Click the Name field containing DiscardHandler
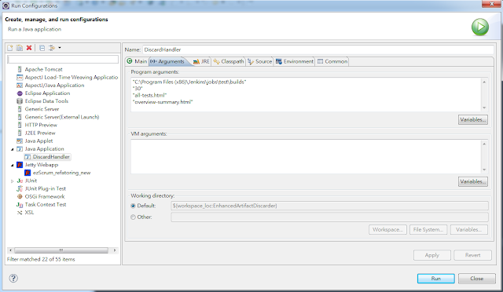 coord(318,49)
